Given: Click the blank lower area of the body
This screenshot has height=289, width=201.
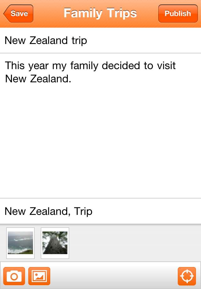Looking at the screenshot, I should click(x=100, y=163).
